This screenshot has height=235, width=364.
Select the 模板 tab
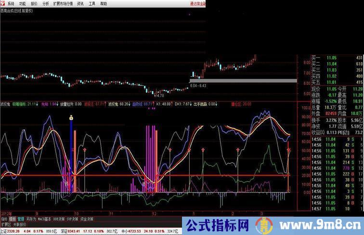[x=13, y=219]
